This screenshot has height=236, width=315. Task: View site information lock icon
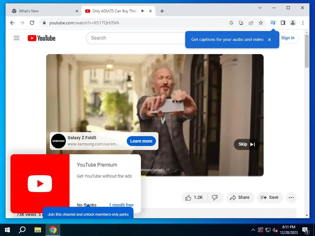point(44,23)
